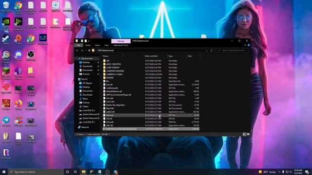This screenshot has height=175, width=312.
Task: Expand the Explorer ribbon chevron
Action: point(245,45)
